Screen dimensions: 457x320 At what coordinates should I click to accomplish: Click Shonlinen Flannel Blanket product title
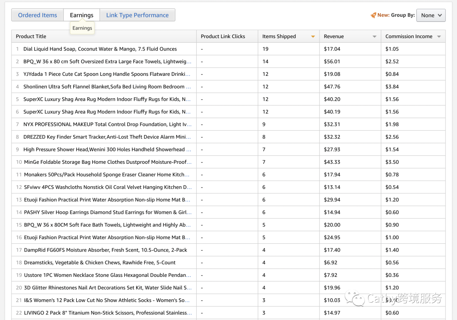tap(107, 86)
